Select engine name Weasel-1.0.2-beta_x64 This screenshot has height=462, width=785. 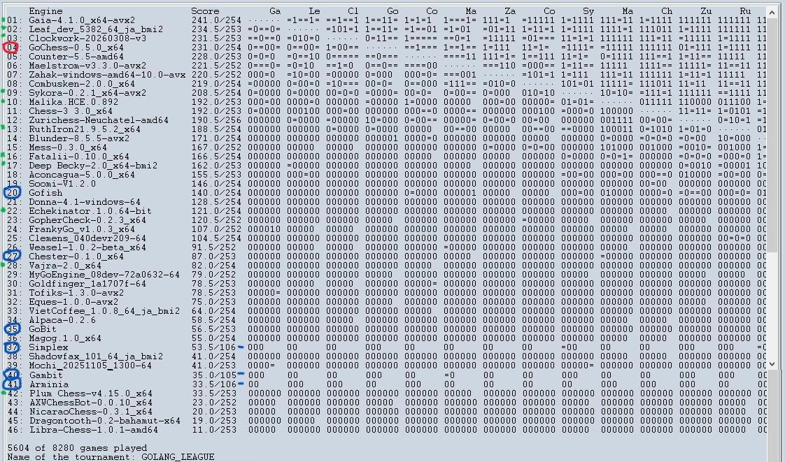pyautogui.click(x=87, y=247)
